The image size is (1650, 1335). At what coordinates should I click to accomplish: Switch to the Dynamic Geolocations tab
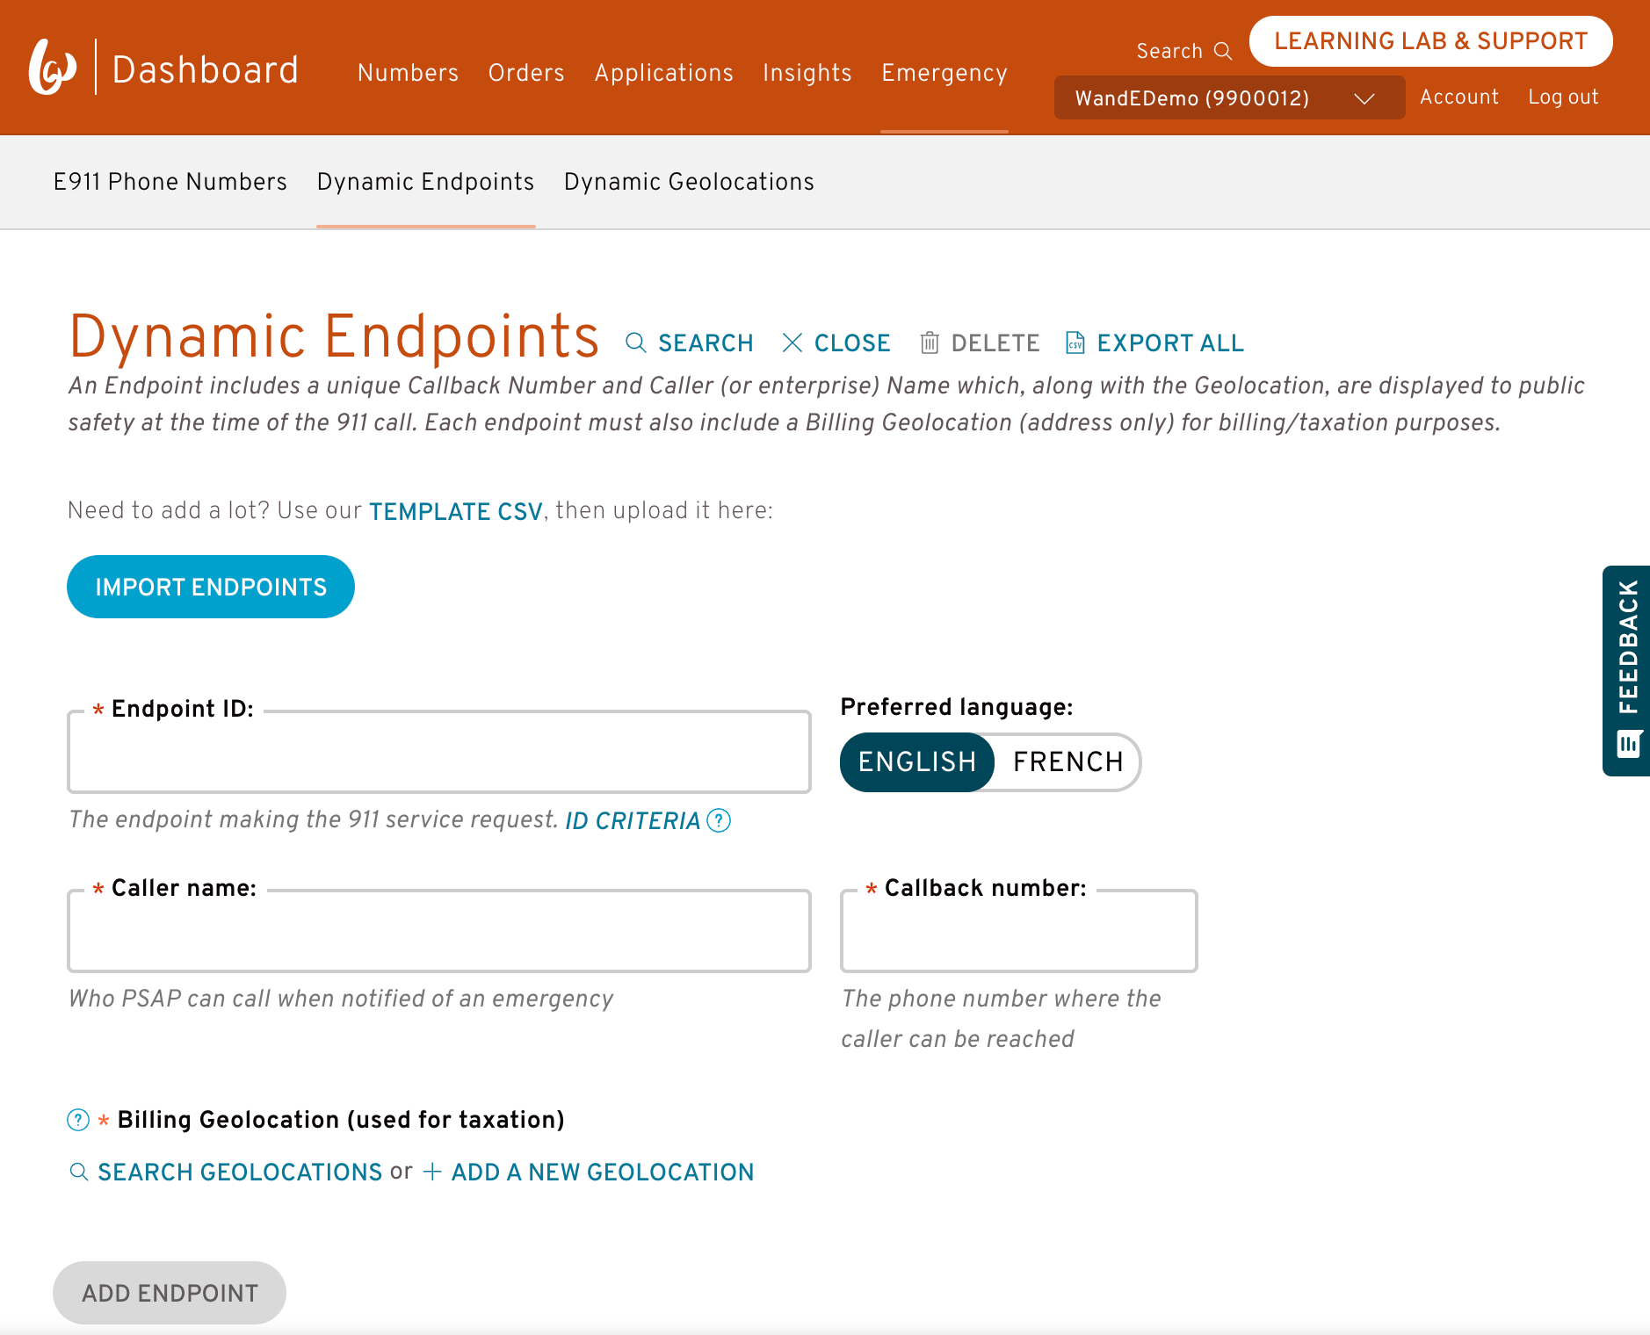[x=688, y=182]
